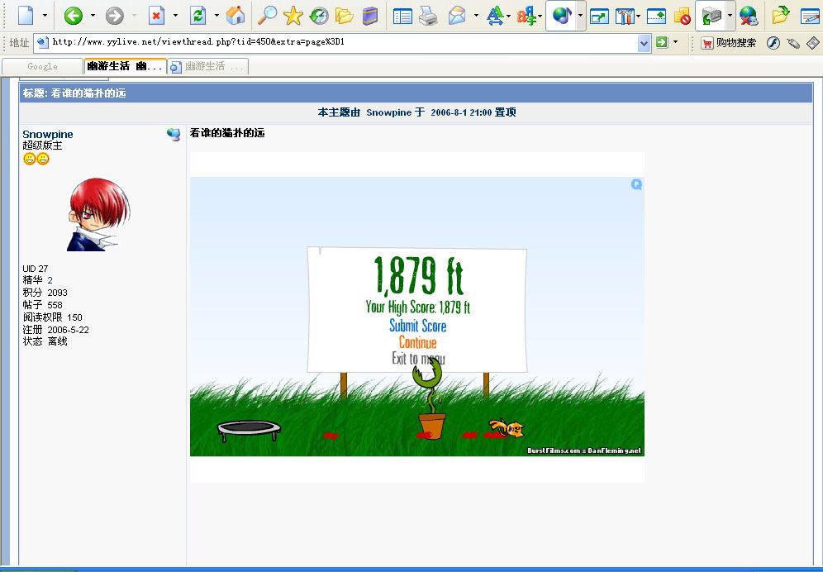
Task: Click Exit to menu in the game
Action: click(418, 359)
